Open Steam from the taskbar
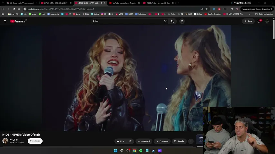 pyautogui.click(x=153, y=150)
